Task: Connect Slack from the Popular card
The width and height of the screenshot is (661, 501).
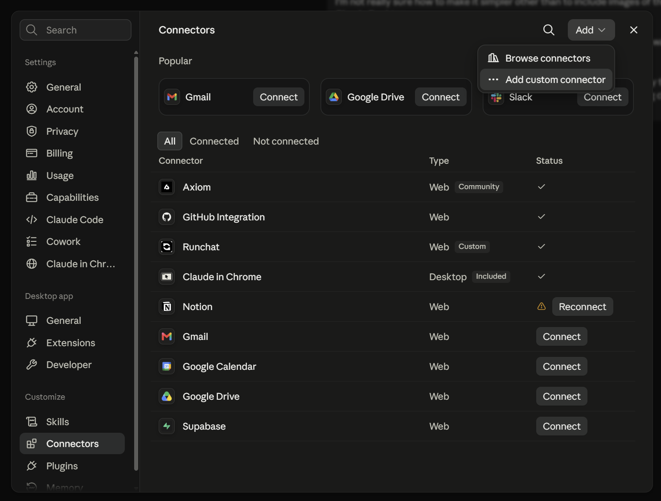Action: click(603, 98)
